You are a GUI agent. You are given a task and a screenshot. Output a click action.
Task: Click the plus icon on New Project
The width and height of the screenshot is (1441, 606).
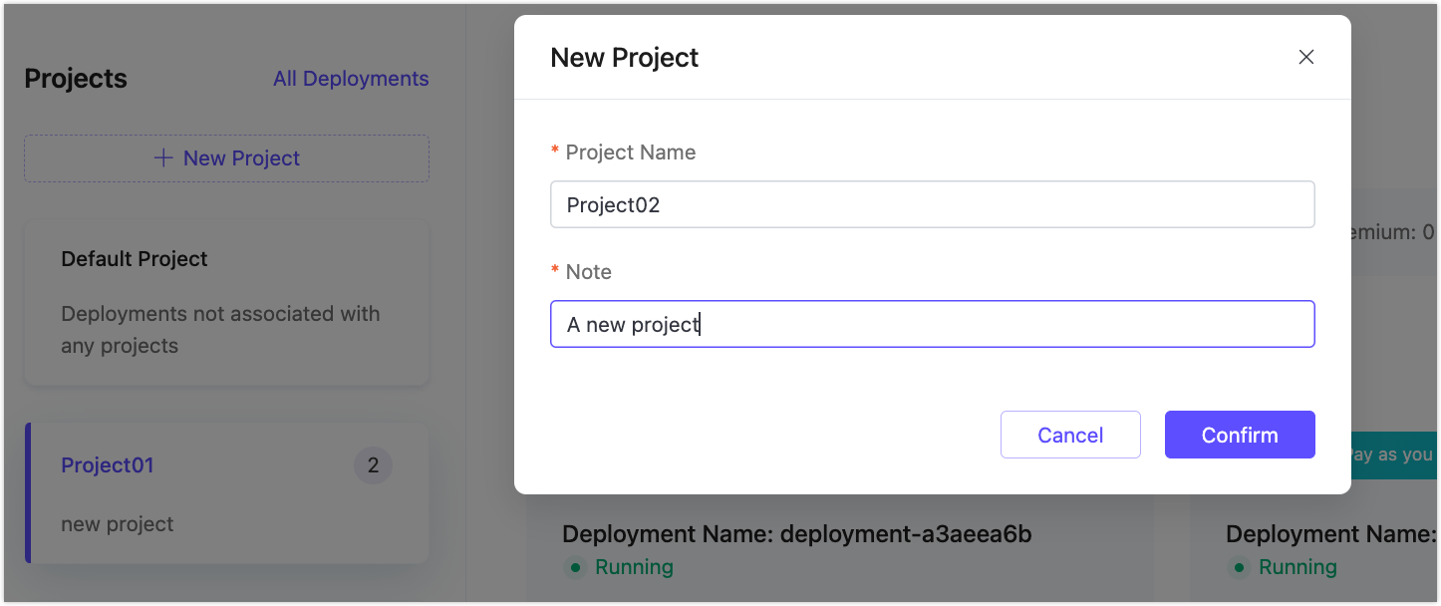(x=166, y=157)
